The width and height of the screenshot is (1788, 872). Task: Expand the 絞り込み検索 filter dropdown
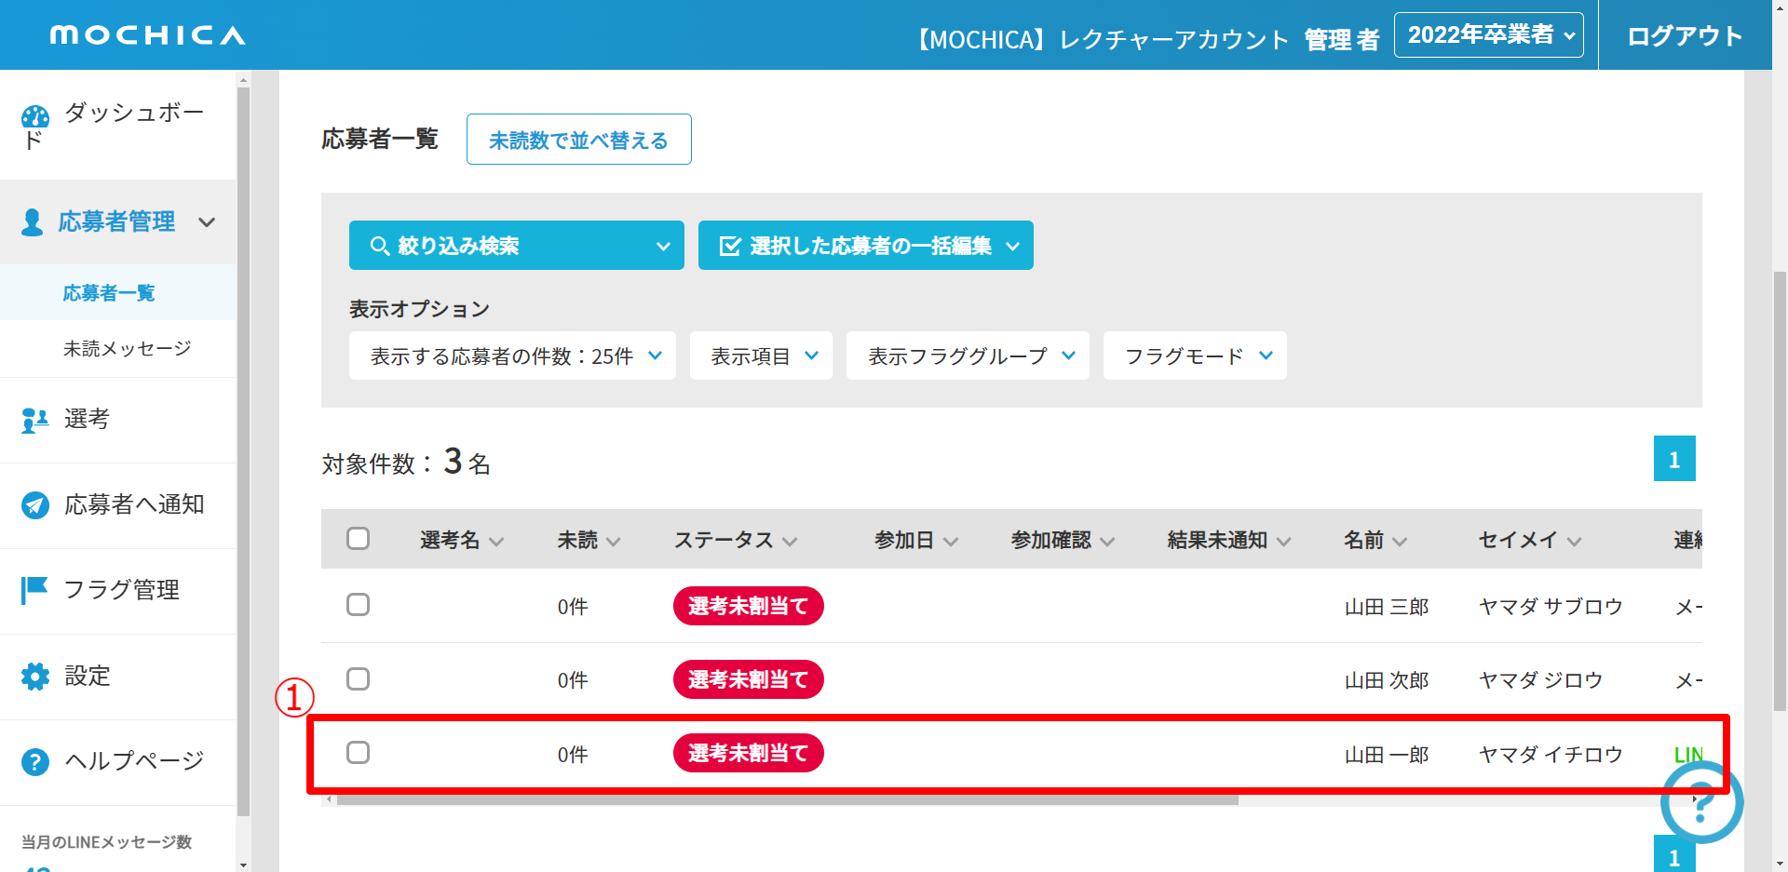point(516,246)
